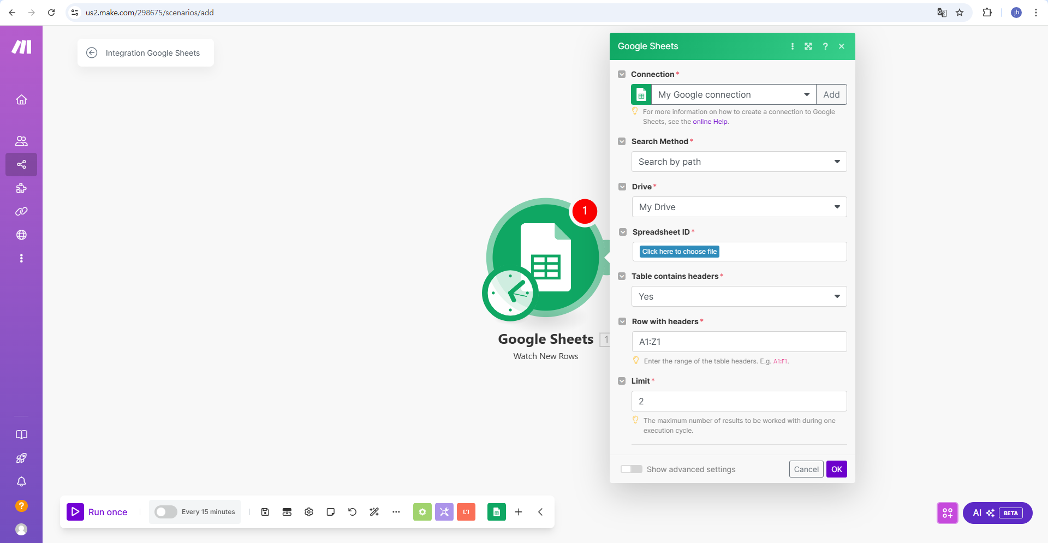The height and width of the screenshot is (543, 1048).
Task: Open the My Google connection dropdown
Action: (x=734, y=94)
